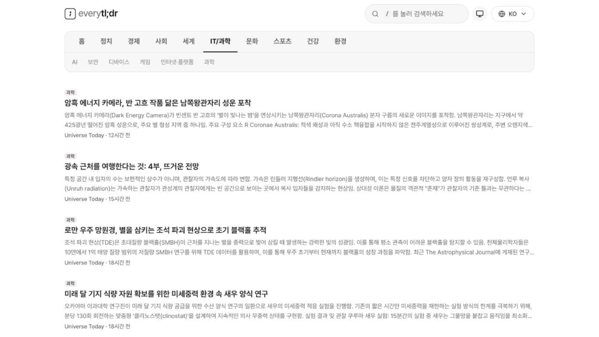Click the 남쪽왕관자리 article summary text
599x337 pixels.
[x=299, y=120]
